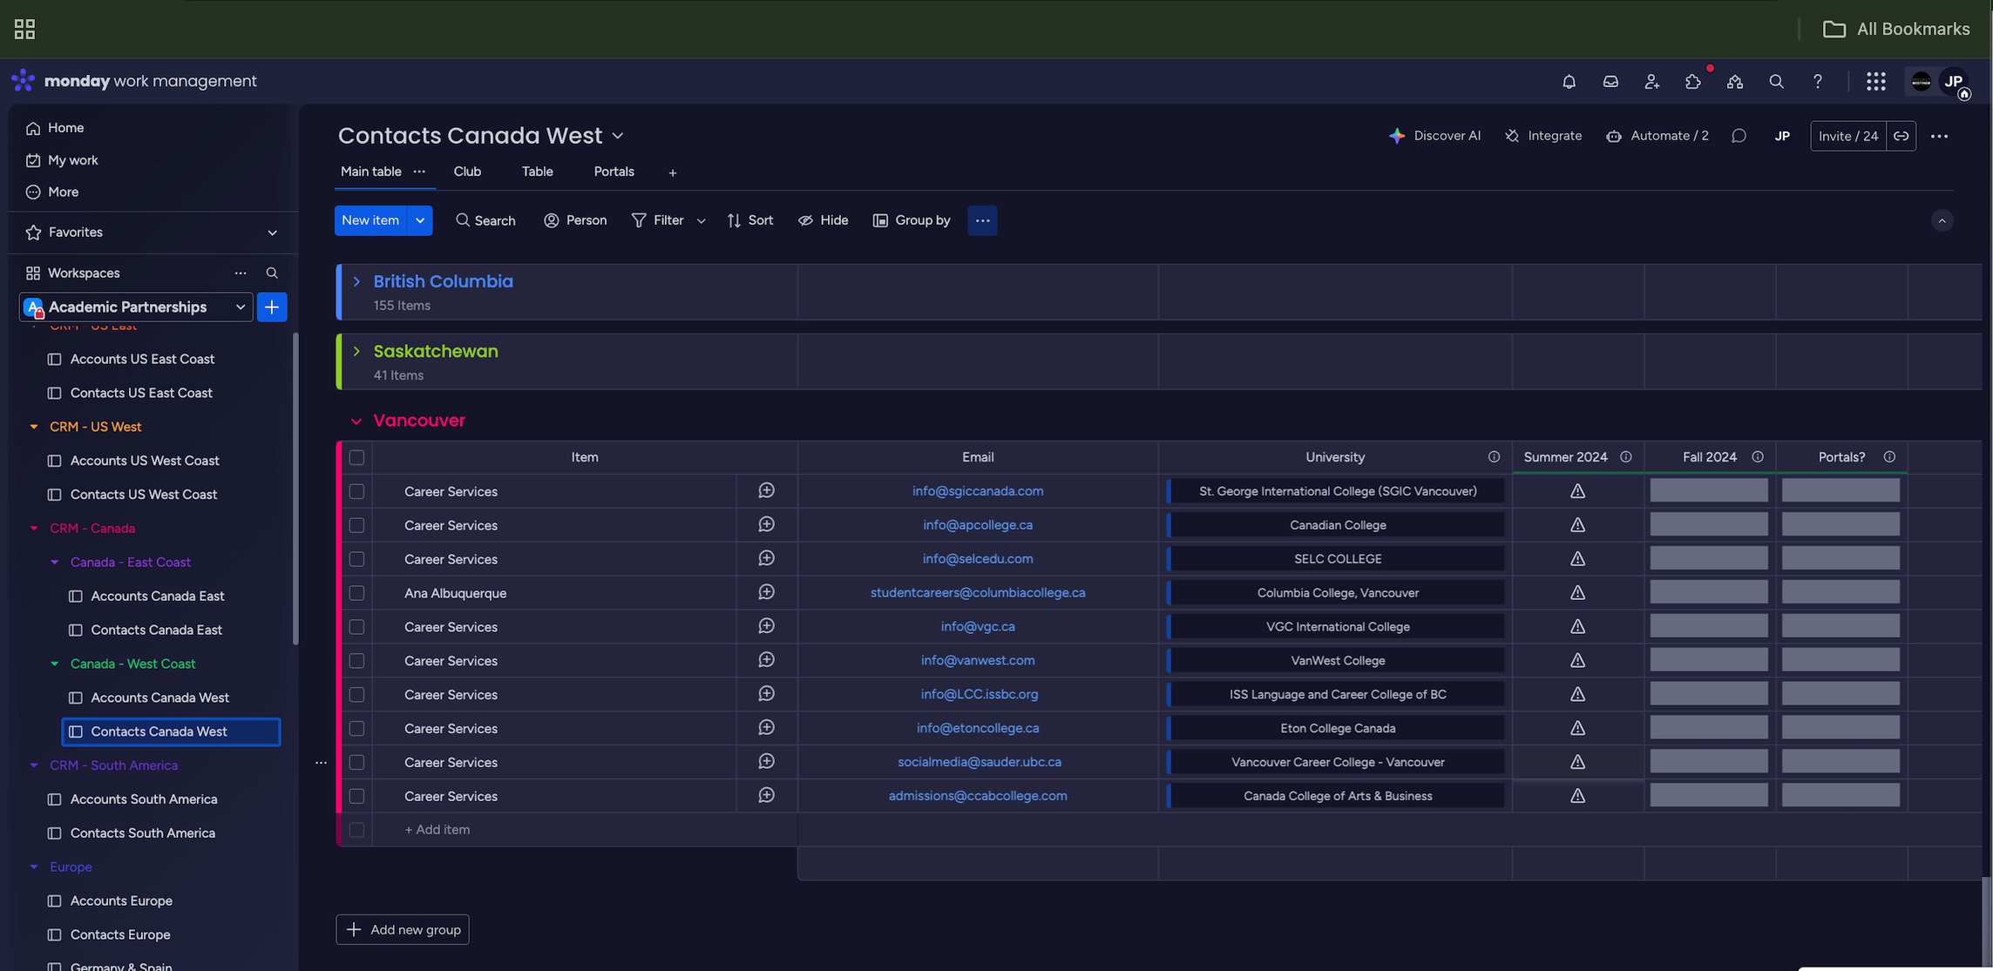Switch to the Table tab
Image resolution: width=1993 pixels, height=971 pixels.
tap(537, 172)
